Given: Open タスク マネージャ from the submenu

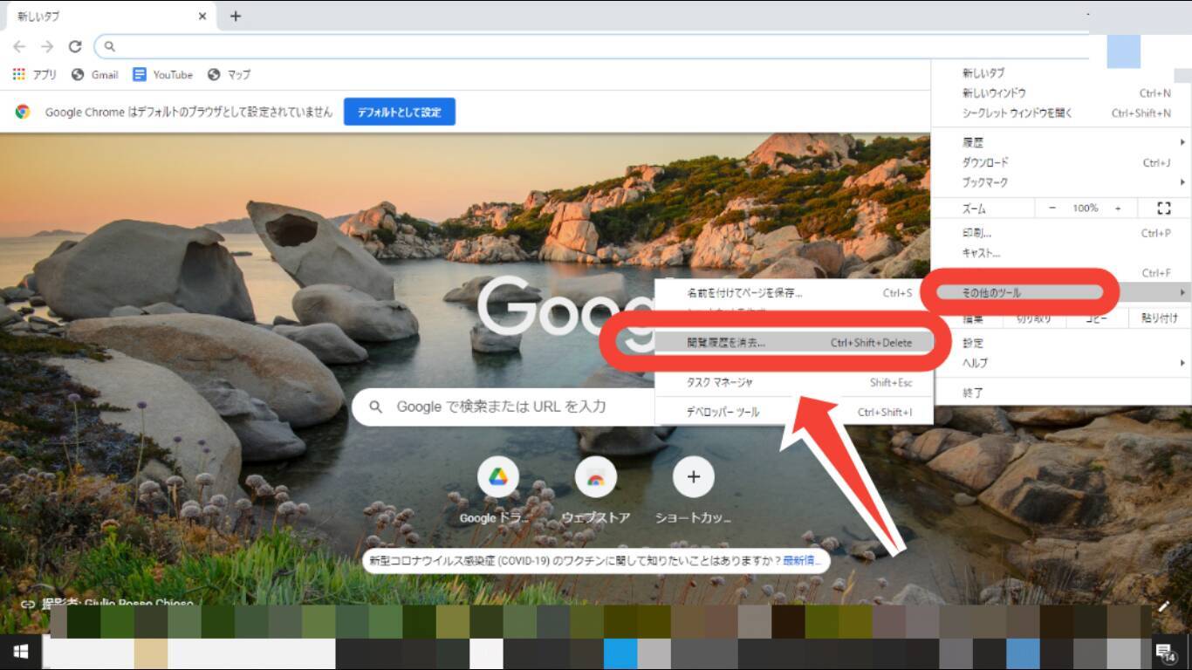Looking at the screenshot, I should (794, 382).
